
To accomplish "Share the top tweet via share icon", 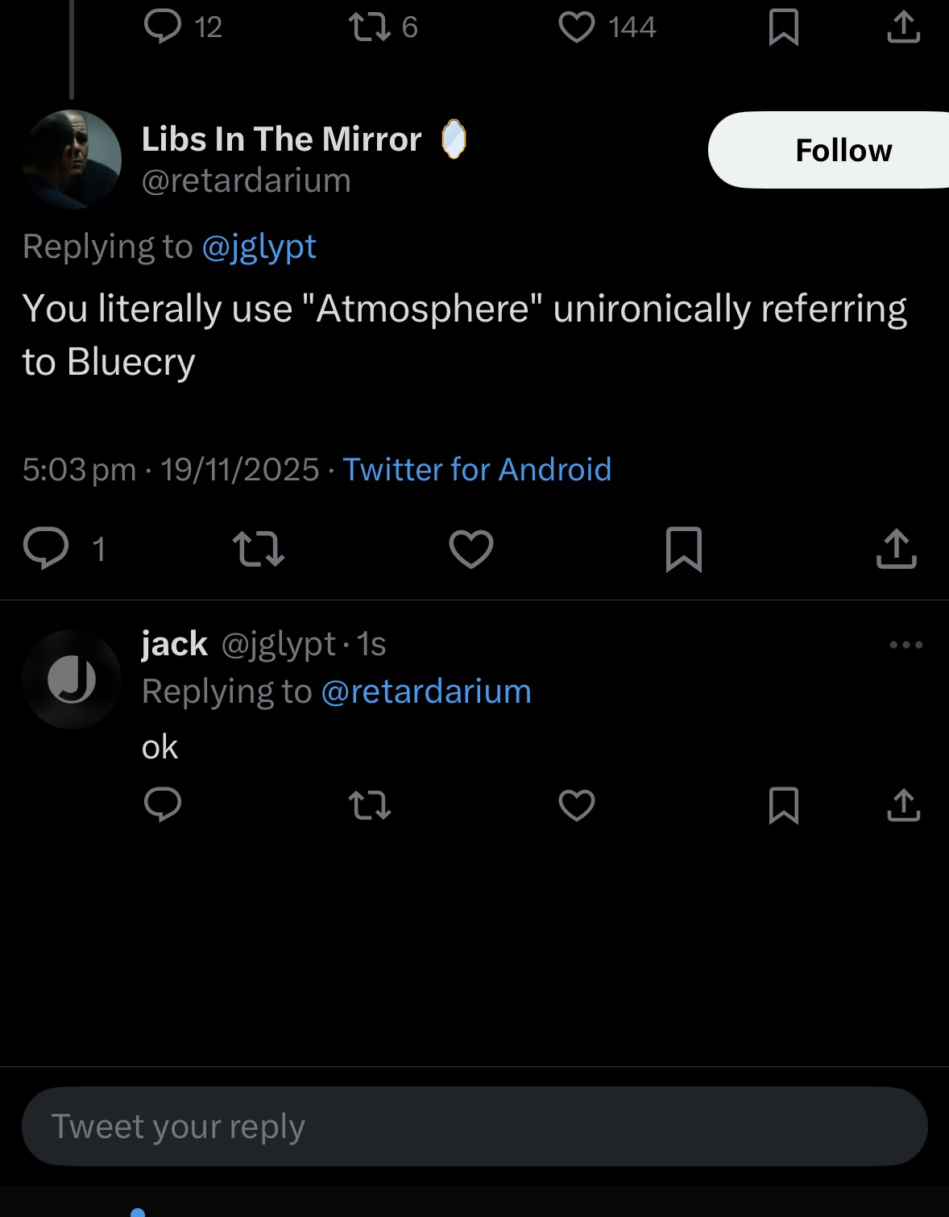I will point(903,27).
